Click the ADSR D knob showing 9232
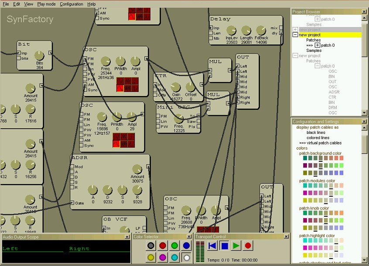The width and height of the screenshot is (369, 266). point(108,190)
